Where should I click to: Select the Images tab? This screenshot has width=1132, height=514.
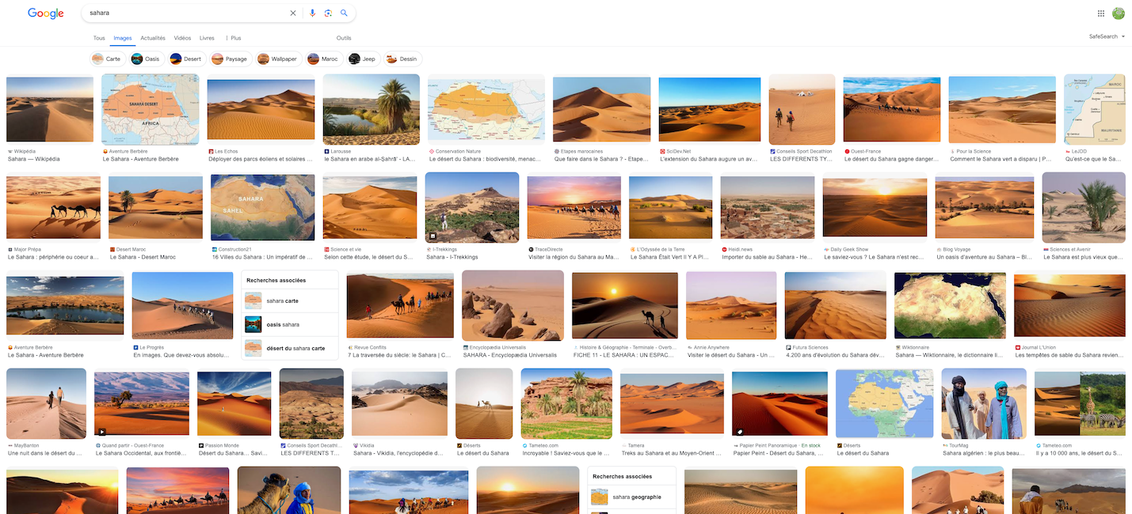tap(123, 38)
